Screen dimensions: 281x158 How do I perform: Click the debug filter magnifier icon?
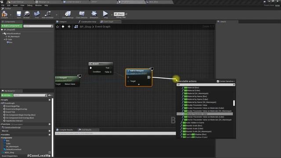coord(126,14)
